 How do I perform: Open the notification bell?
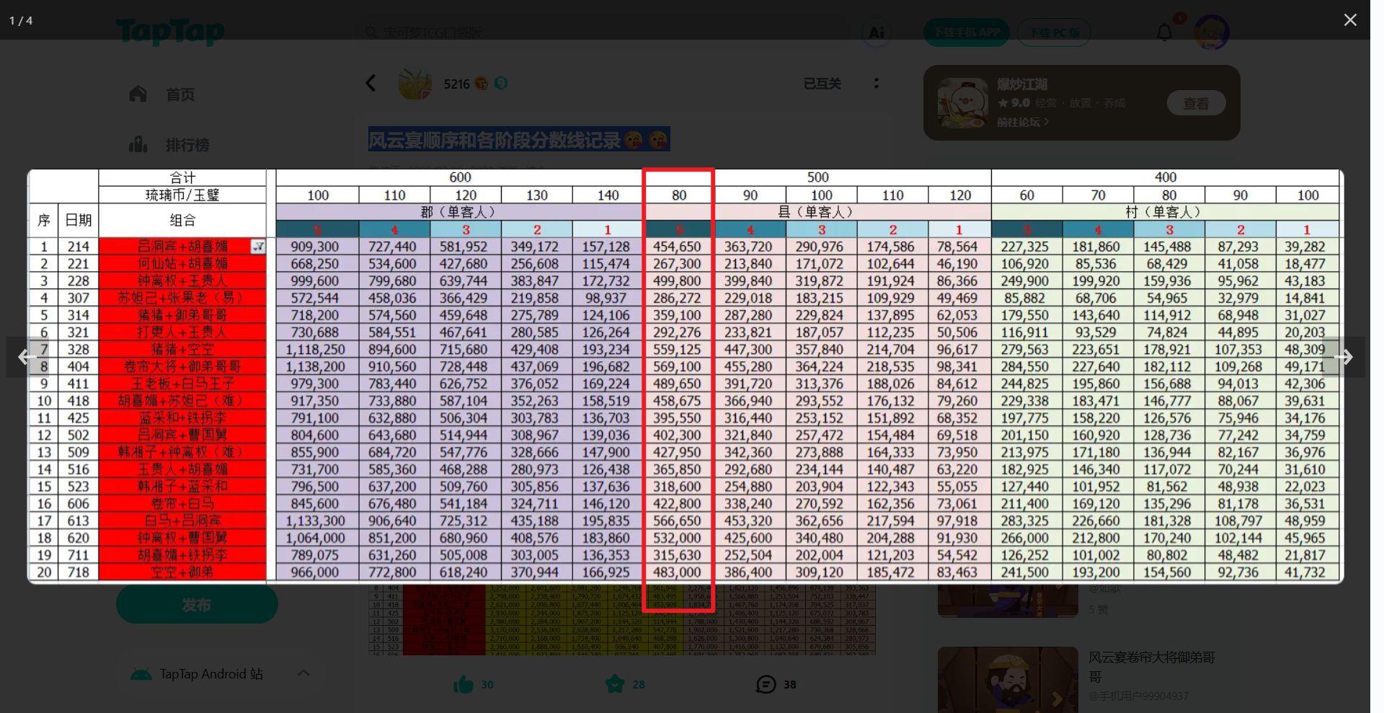1164,32
